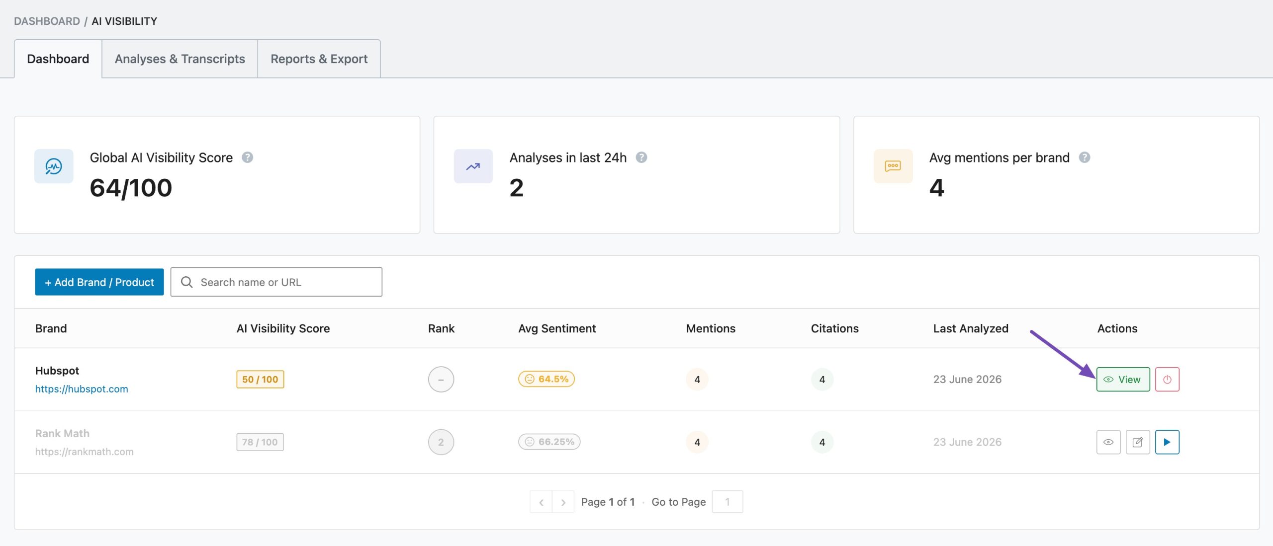
Task: Click the Avg Sentiment column header
Action: [557, 328]
